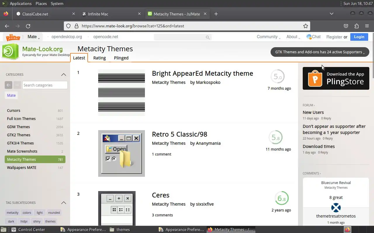This screenshot has width=374, height=233.
Task: Click the Chat bubble icon
Action: tap(309, 37)
